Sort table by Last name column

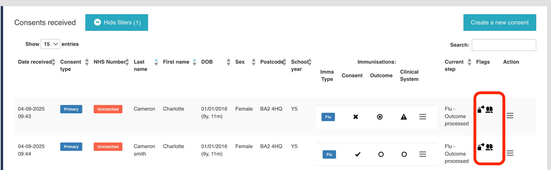[156, 62]
